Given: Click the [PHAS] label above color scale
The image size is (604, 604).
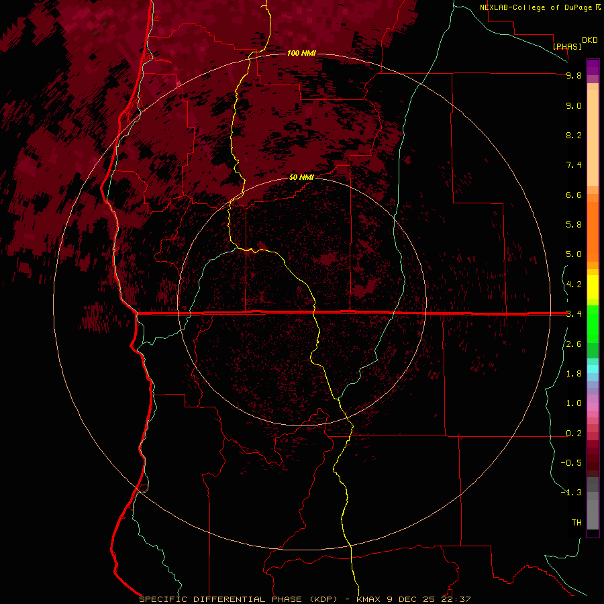Looking at the screenshot, I should [x=567, y=46].
